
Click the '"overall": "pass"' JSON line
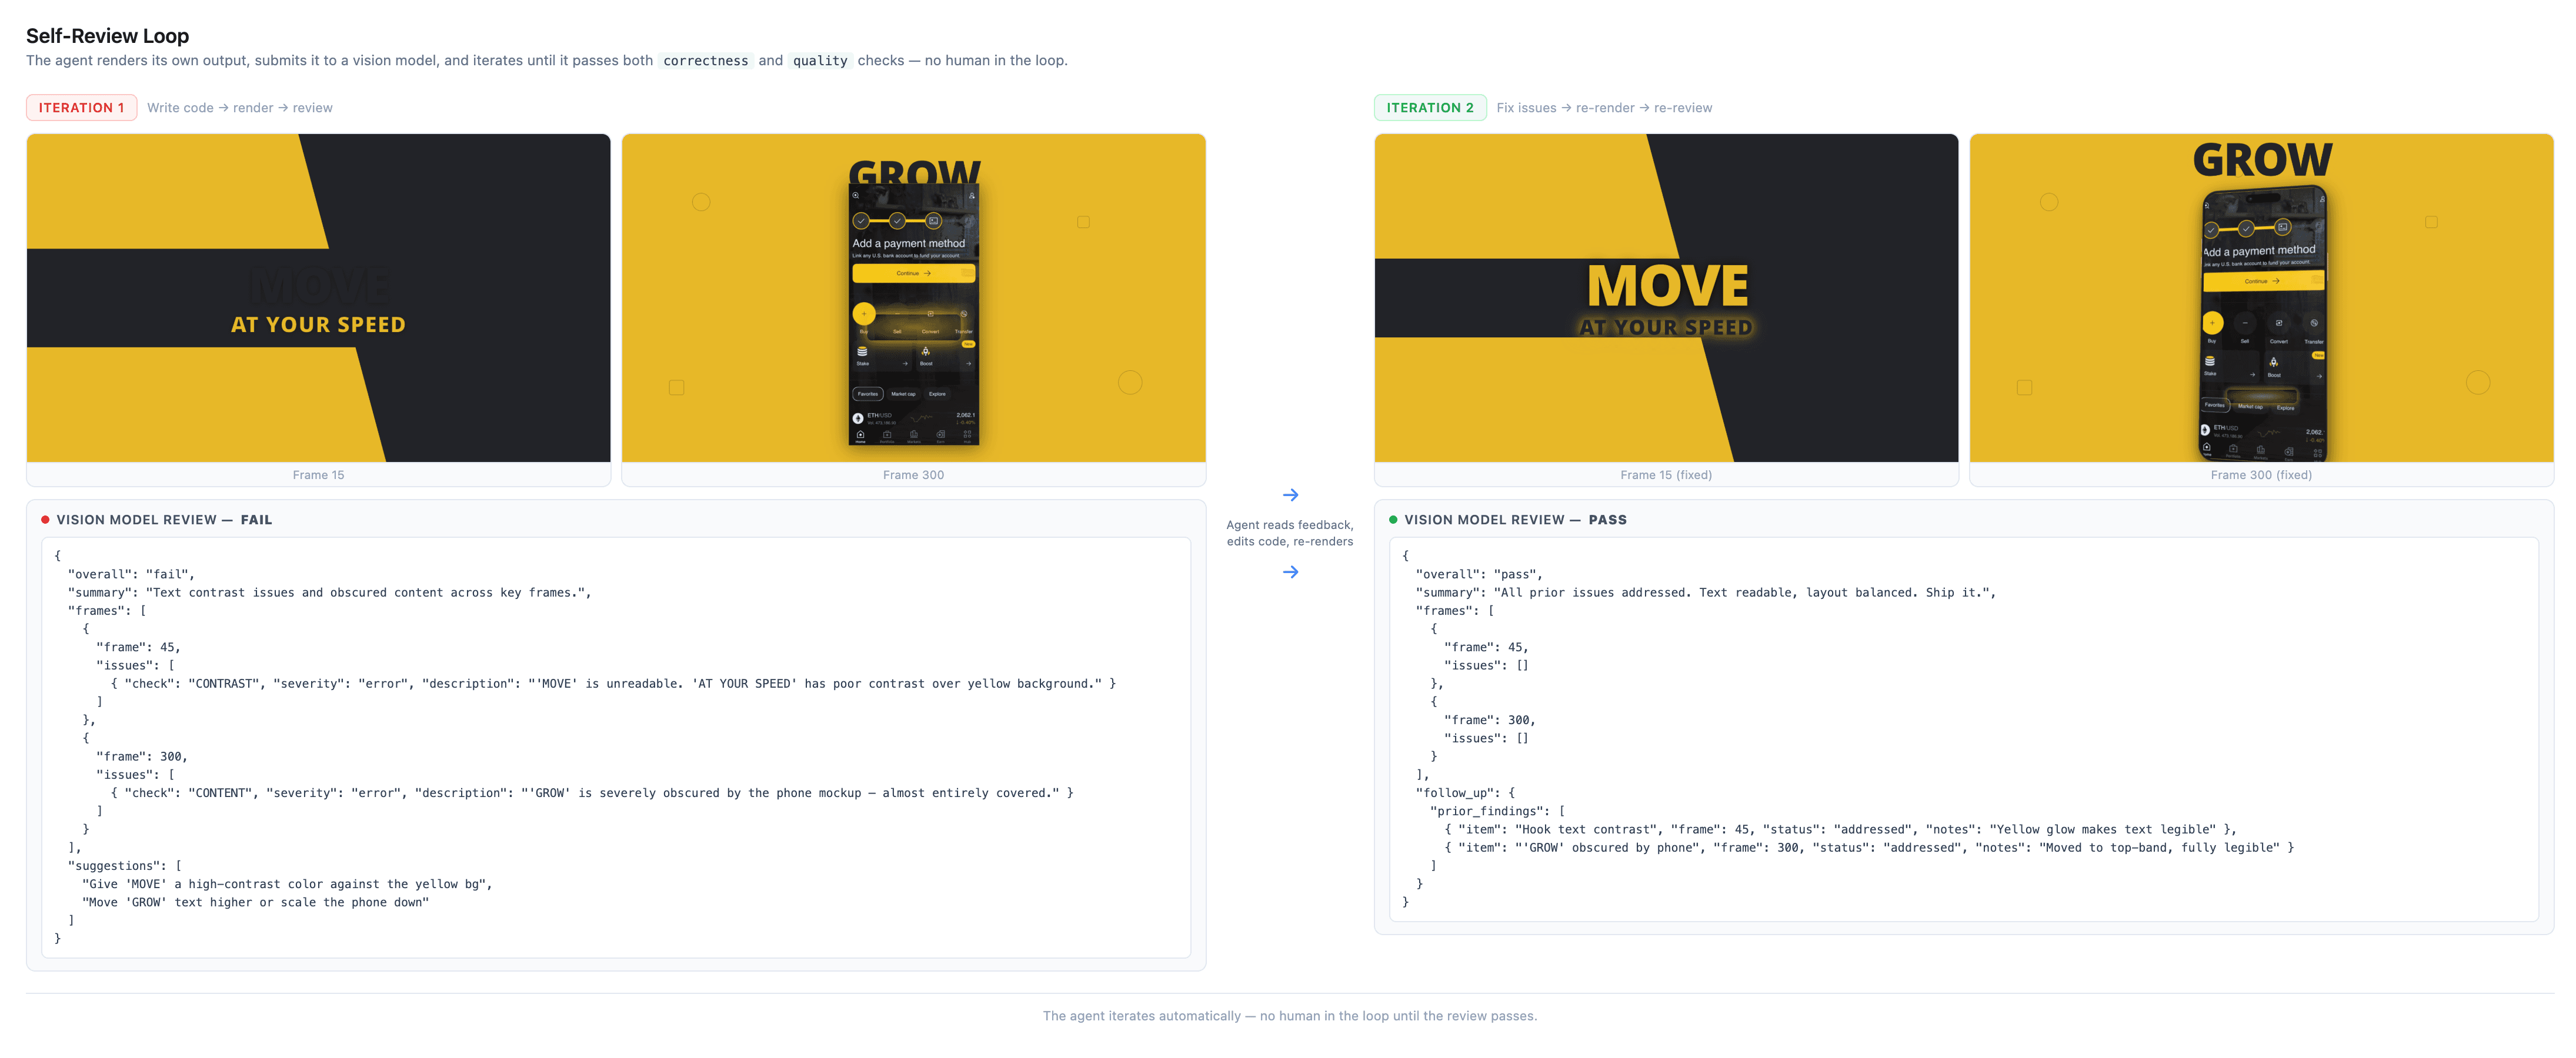[1479, 574]
